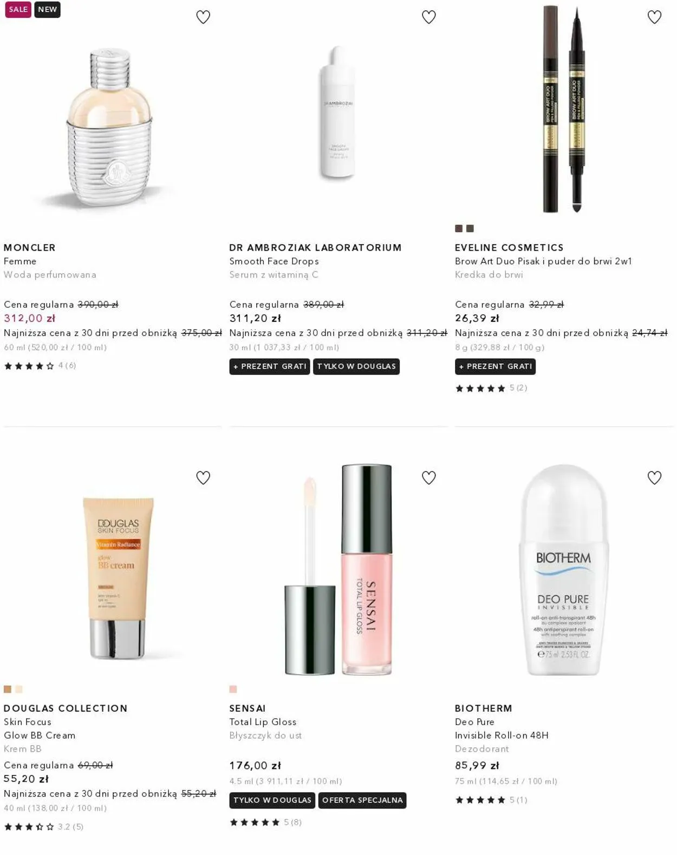Click Oferta Specjalna tag on Sensai gloss
Viewport: 677px width, 855px height.
click(362, 800)
